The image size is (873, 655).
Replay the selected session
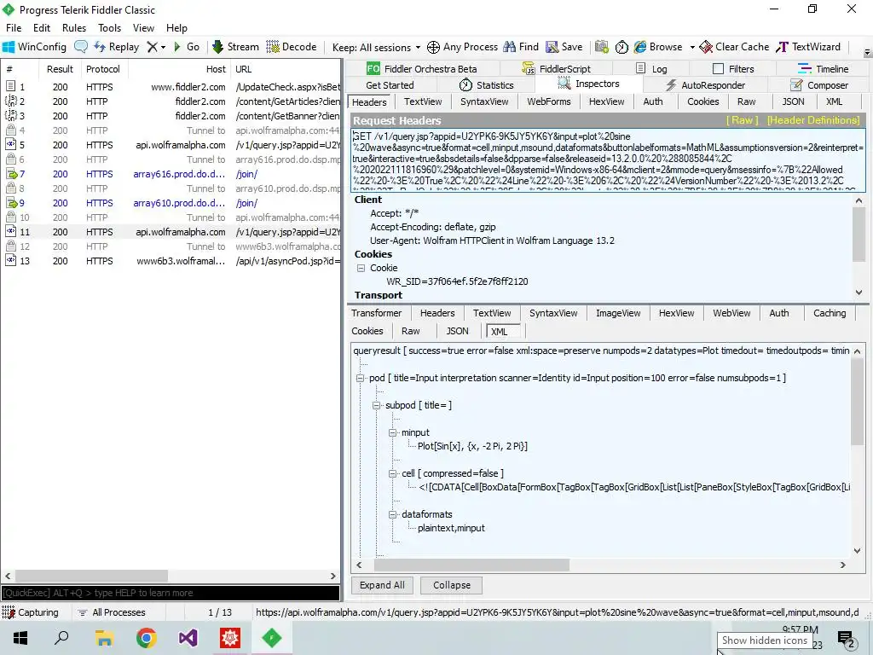coord(117,47)
